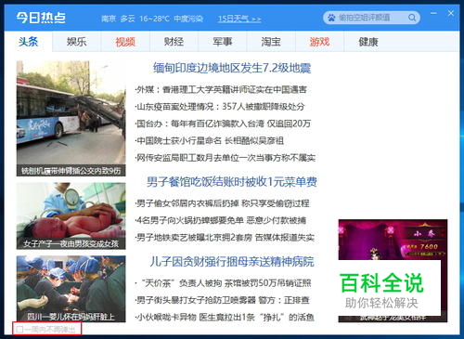The image size is (464, 339).
Task: Open headline 男子餐馆吃饭结账时被收1元菜单费
Action: (232, 181)
